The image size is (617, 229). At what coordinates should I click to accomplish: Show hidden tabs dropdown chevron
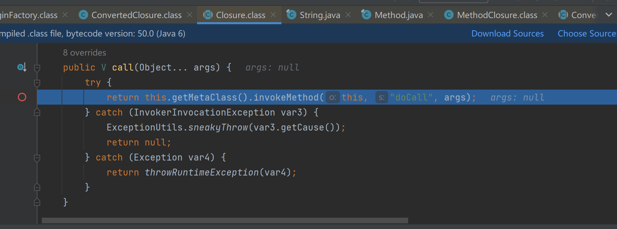pyautogui.click(x=609, y=15)
